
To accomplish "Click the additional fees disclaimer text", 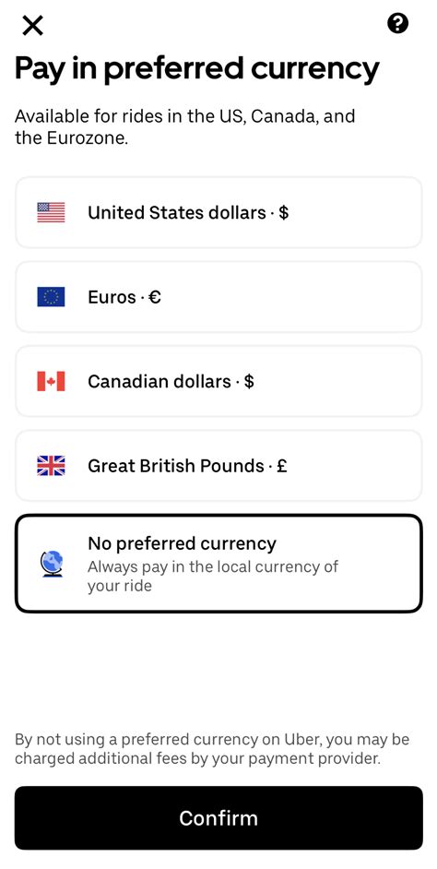I will 212,749.
